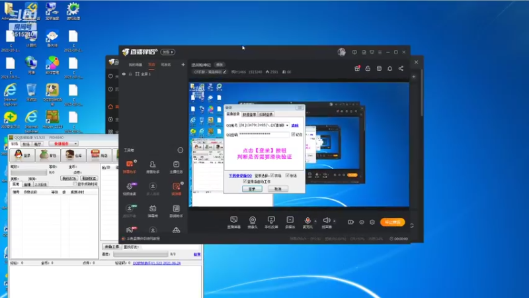Open the orange danmaku assistant tool
This screenshot has width=529, height=298.
click(x=130, y=167)
